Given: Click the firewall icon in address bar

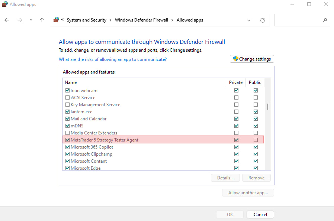Looking at the screenshot, I should tap(56, 20).
